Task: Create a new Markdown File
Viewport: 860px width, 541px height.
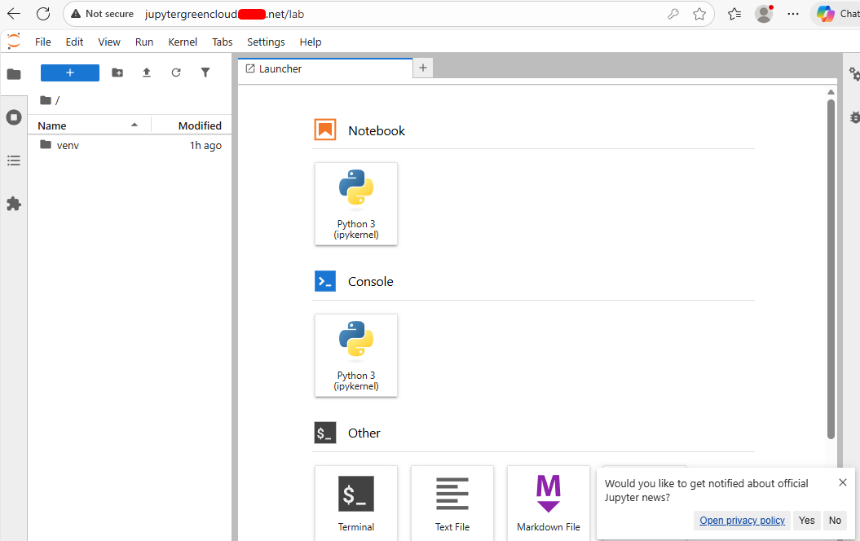Action: 549,503
